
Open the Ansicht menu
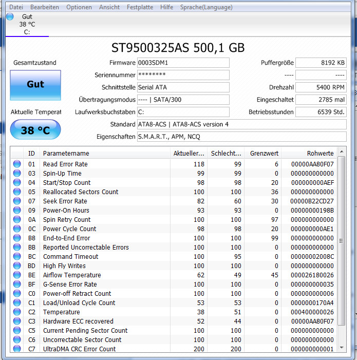click(x=109, y=7)
